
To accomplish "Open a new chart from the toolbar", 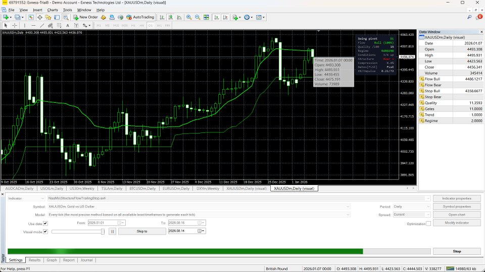I will point(6,17).
